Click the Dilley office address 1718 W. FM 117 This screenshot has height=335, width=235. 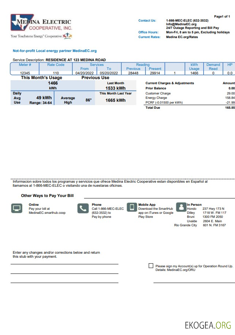[214, 213]
